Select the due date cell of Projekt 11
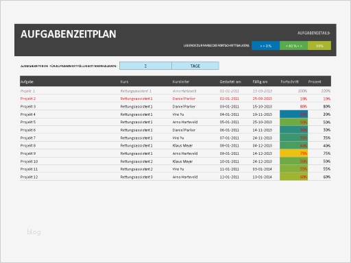Viewport: 351px width, 263px height. 262,169
